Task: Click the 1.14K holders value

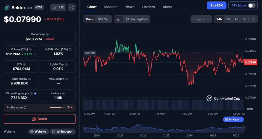Action: point(58,98)
